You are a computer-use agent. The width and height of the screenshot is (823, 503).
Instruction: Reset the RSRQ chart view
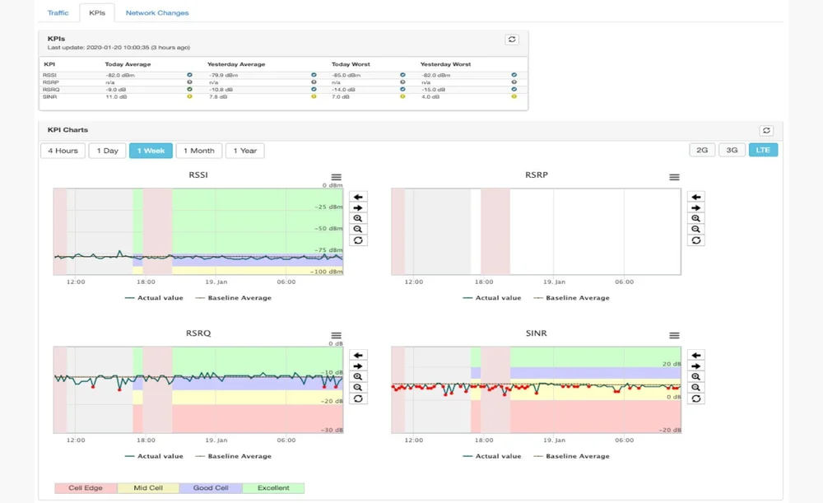pyautogui.click(x=357, y=397)
